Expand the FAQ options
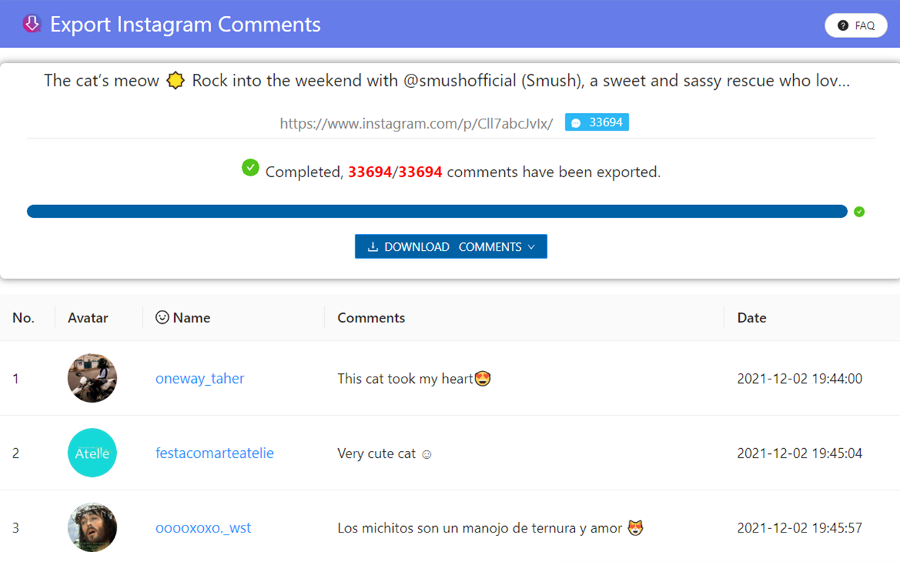This screenshot has width=900, height=562. [856, 25]
